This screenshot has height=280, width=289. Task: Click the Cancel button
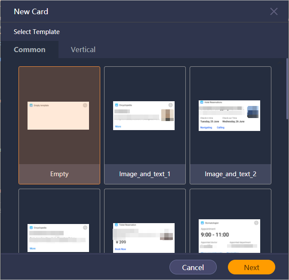pyautogui.click(x=193, y=267)
